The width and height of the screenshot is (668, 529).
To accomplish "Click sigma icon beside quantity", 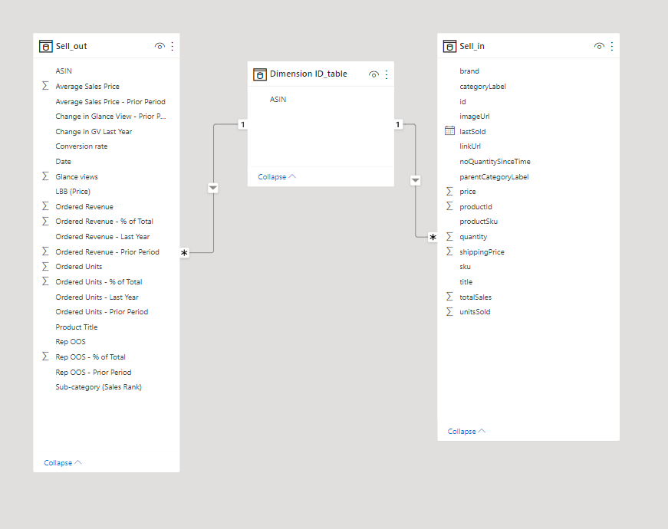I will pos(449,236).
